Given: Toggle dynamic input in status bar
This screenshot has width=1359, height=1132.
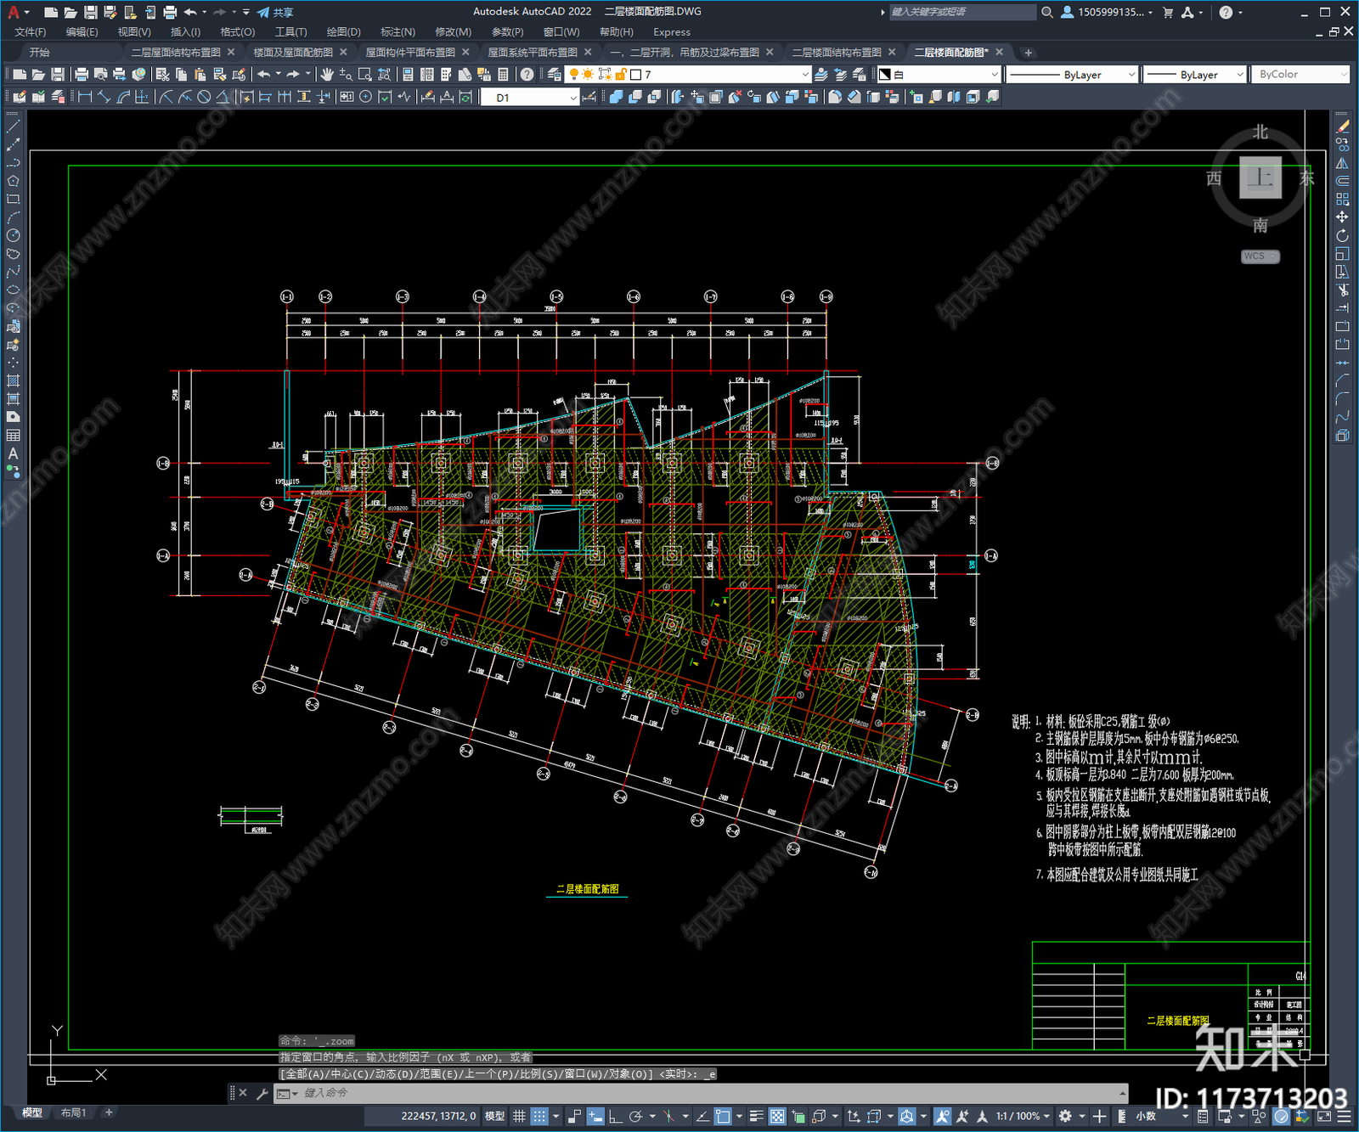Looking at the screenshot, I should 595,1116.
